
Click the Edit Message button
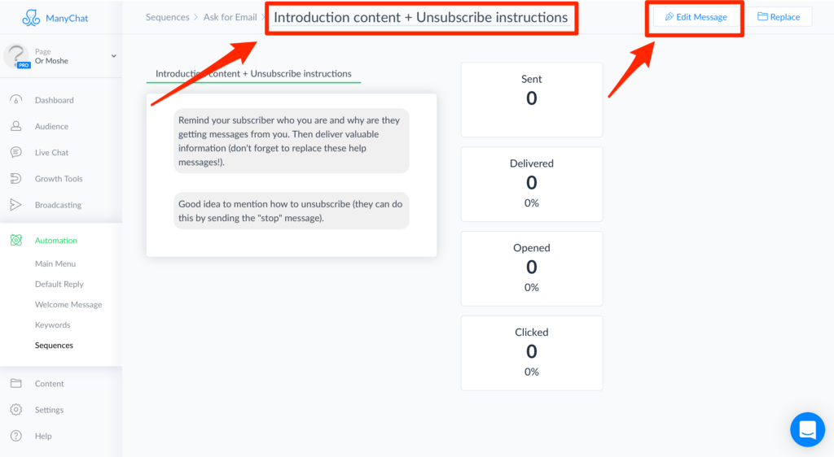pos(696,17)
